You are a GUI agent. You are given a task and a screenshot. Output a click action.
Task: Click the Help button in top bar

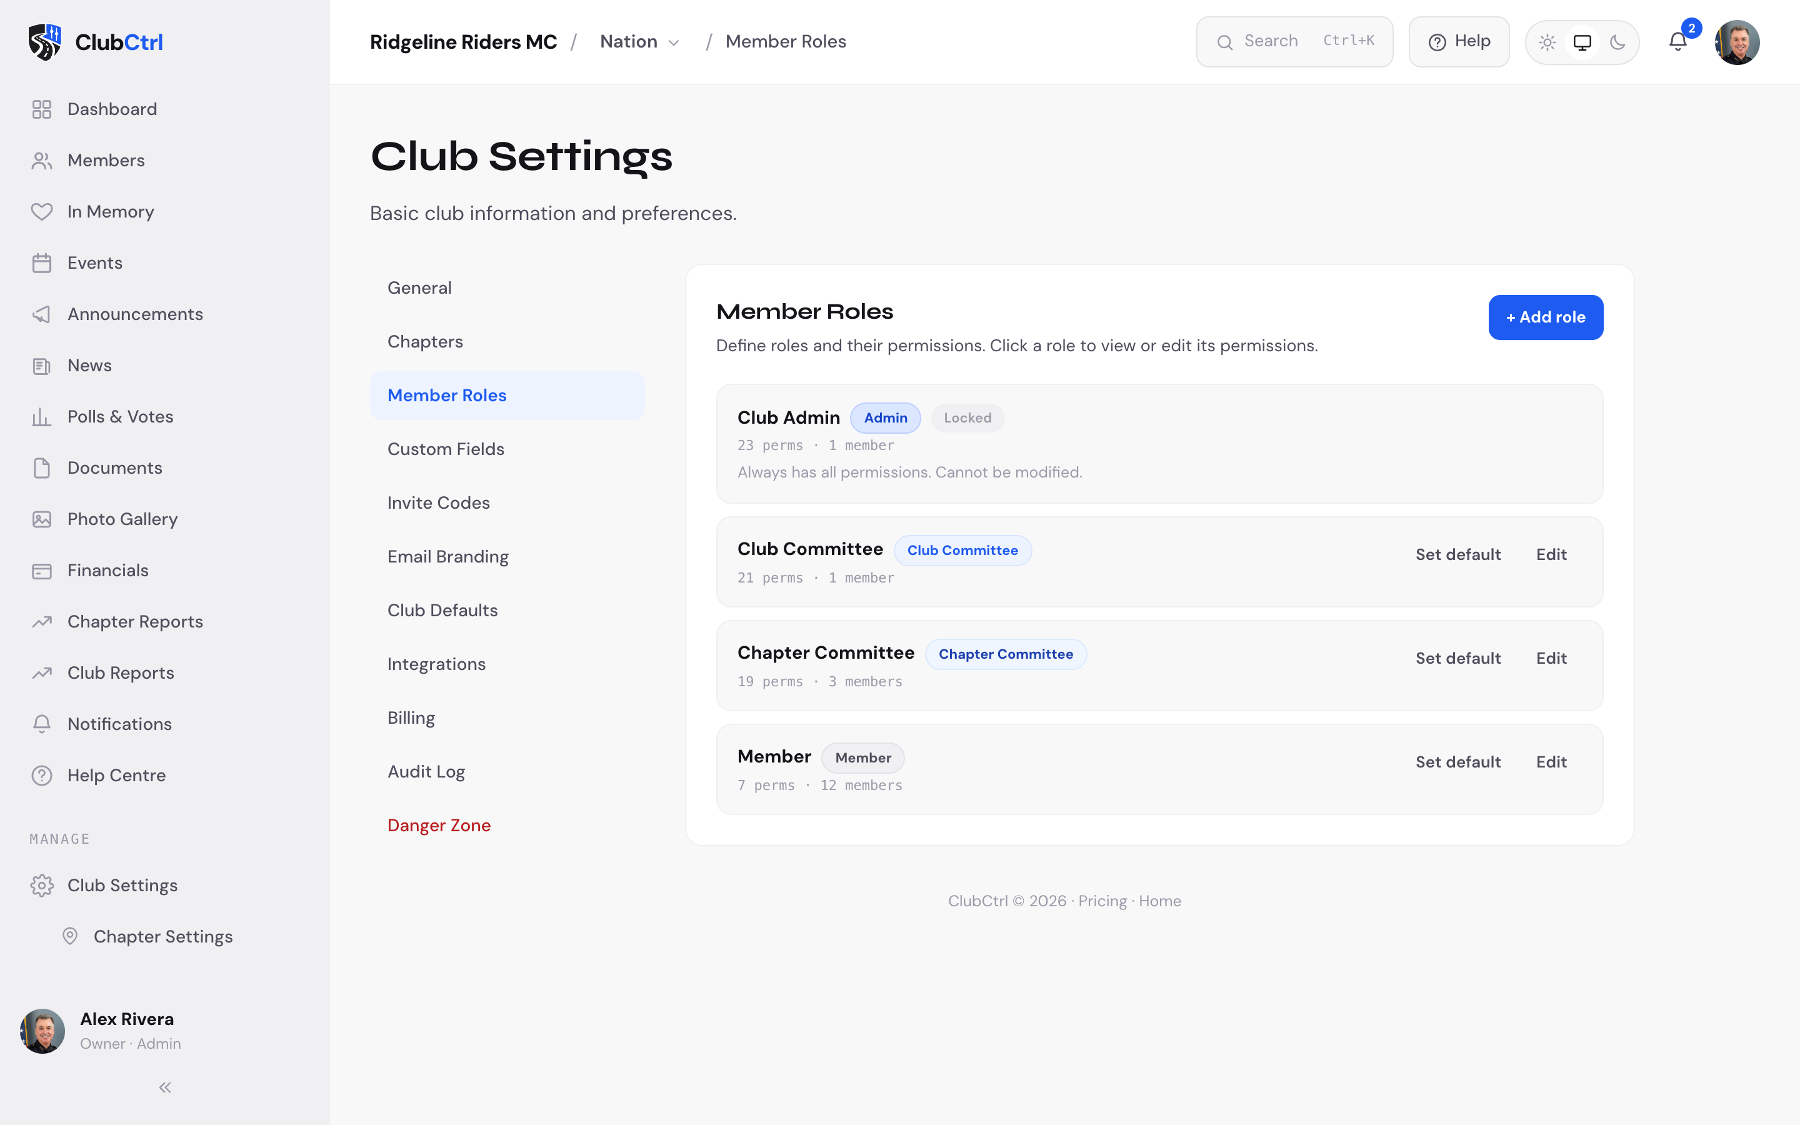pos(1459,42)
